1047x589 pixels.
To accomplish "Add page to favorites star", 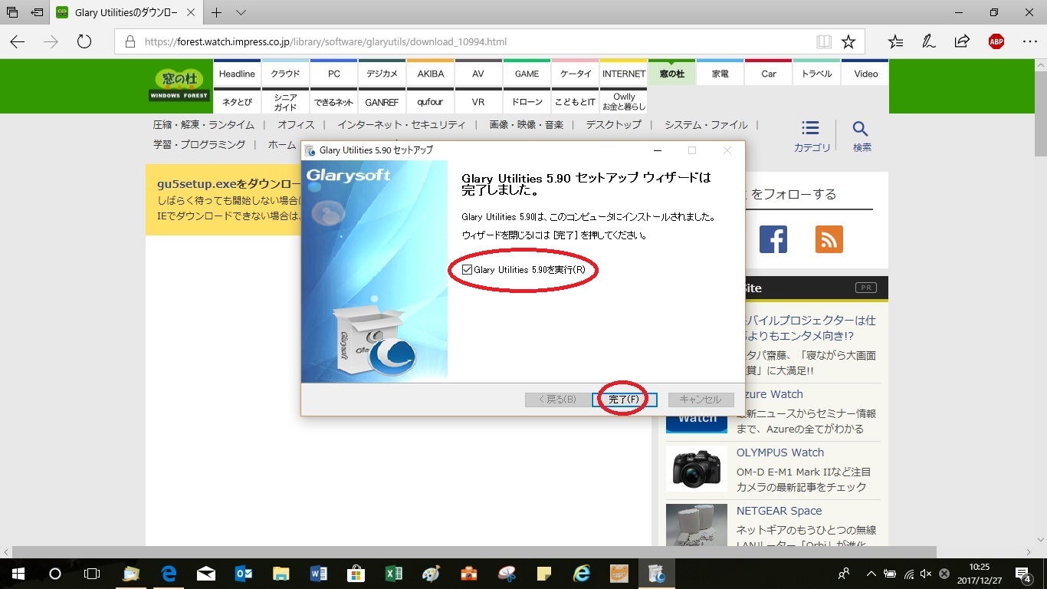I will click(x=848, y=41).
